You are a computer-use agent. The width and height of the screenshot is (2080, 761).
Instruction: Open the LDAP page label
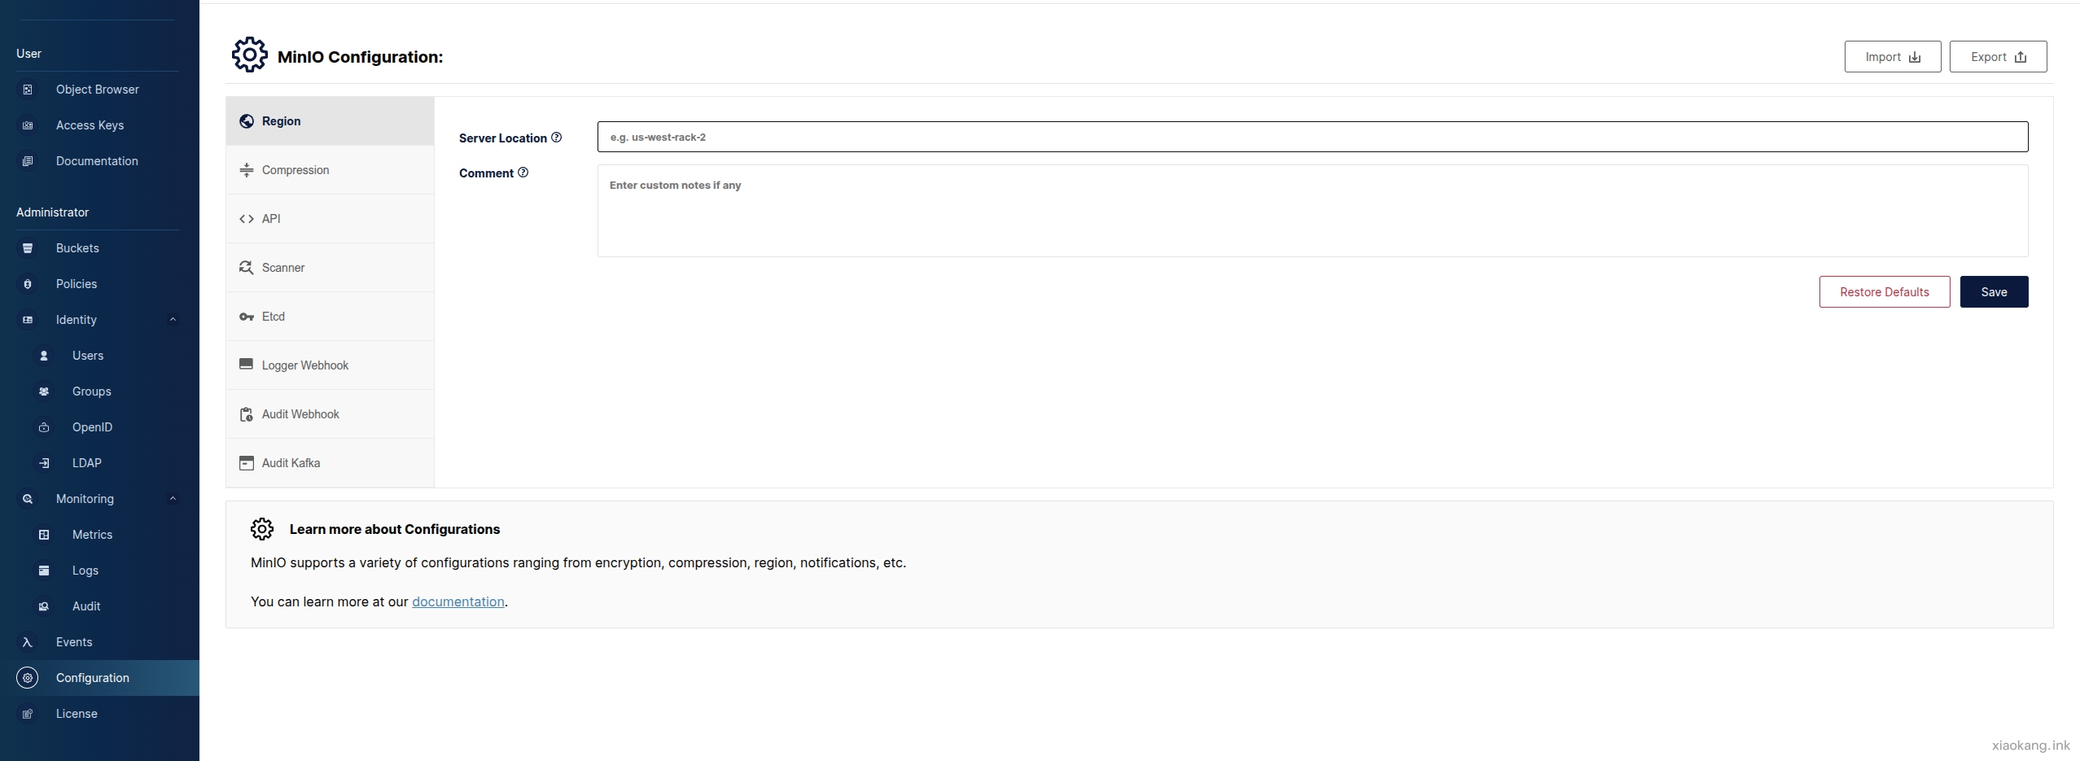click(x=87, y=463)
